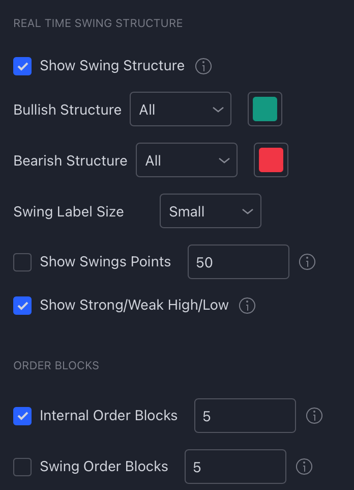This screenshot has height=490, width=354.
Task: Click the info icon beside Show Swings Points
Action: 307,262
